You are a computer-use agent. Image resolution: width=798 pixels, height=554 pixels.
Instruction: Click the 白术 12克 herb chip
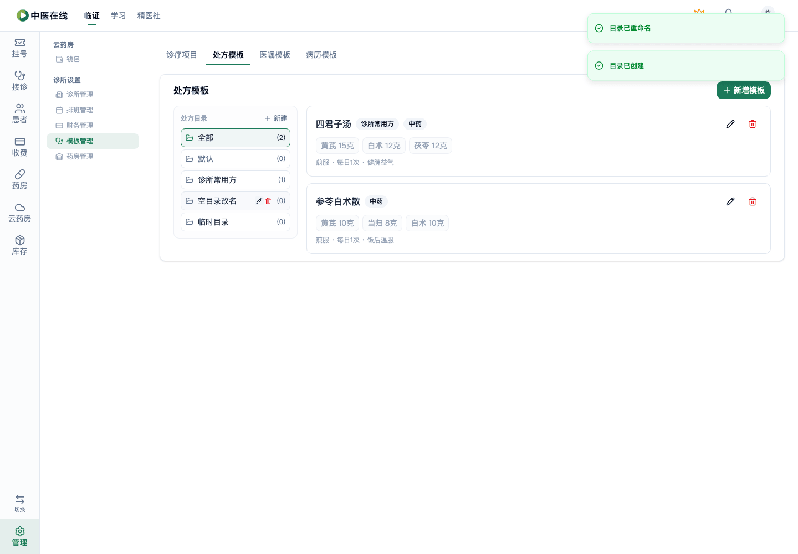pyautogui.click(x=384, y=146)
